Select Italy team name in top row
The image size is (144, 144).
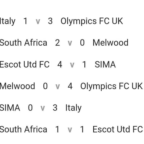8,21
